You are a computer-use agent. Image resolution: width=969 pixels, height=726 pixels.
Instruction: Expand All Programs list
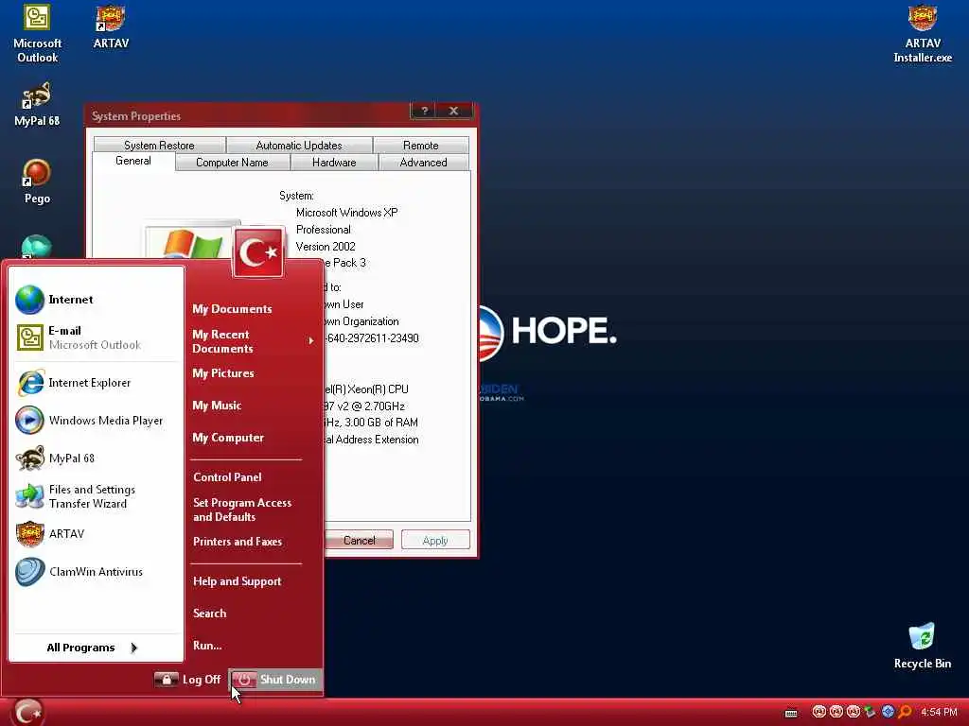tap(96, 648)
